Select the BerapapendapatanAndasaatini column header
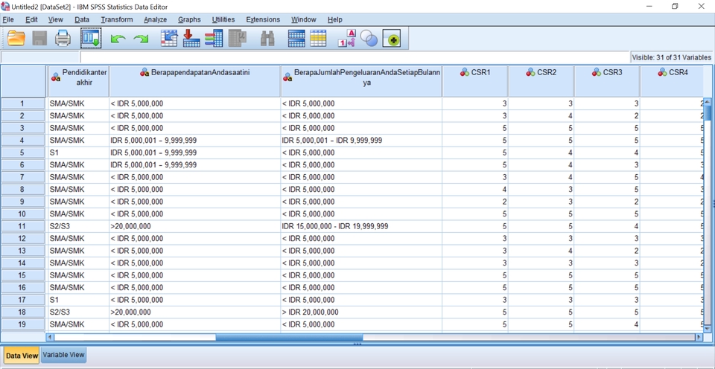 pyautogui.click(x=194, y=81)
